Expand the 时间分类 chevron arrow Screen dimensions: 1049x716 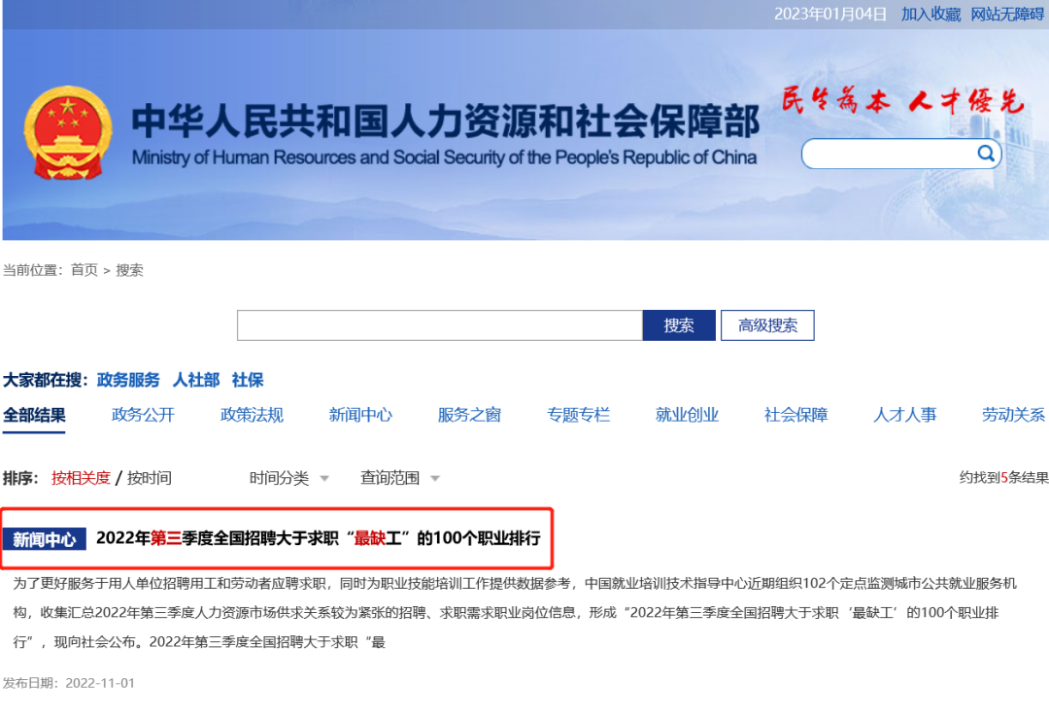tap(324, 478)
